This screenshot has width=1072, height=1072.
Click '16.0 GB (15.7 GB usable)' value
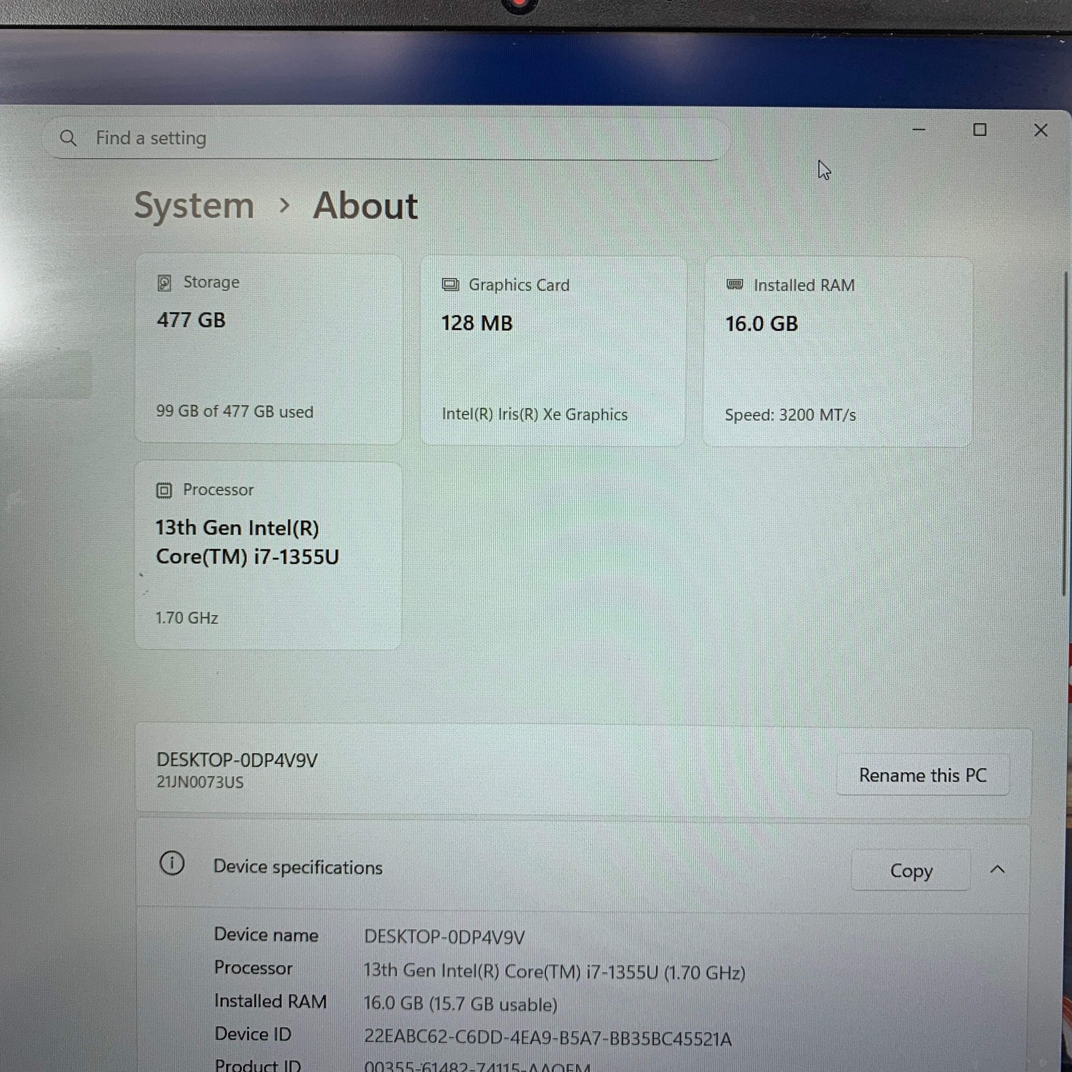tap(460, 1004)
